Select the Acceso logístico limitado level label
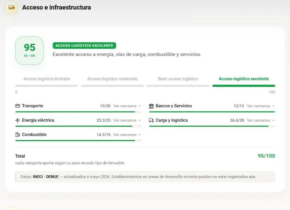 [47, 79]
